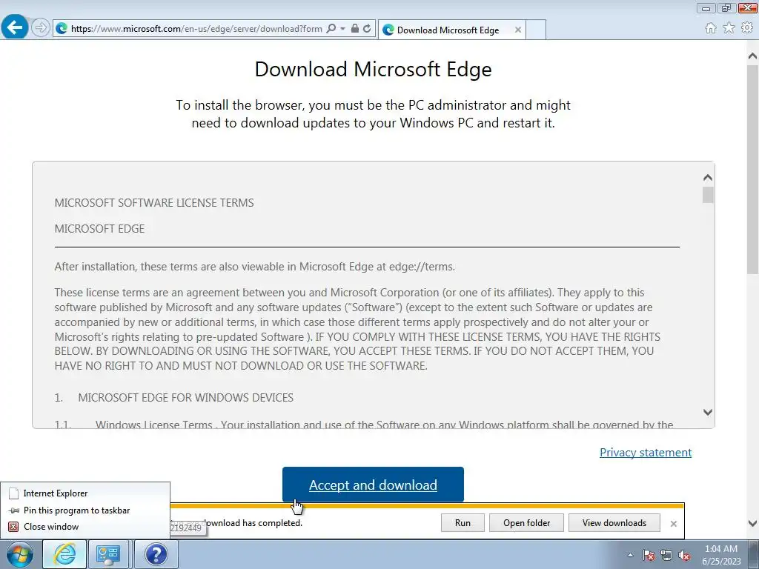Open the Privacy statement link
Image resolution: width=759 pixels, height=569 pixels.
646,453
